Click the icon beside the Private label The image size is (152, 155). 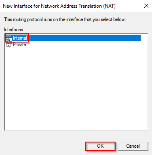[9, 45]
